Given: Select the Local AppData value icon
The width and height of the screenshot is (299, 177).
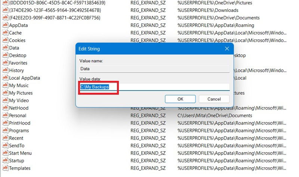Looking at the screenshot, I should tap(5, 78).
